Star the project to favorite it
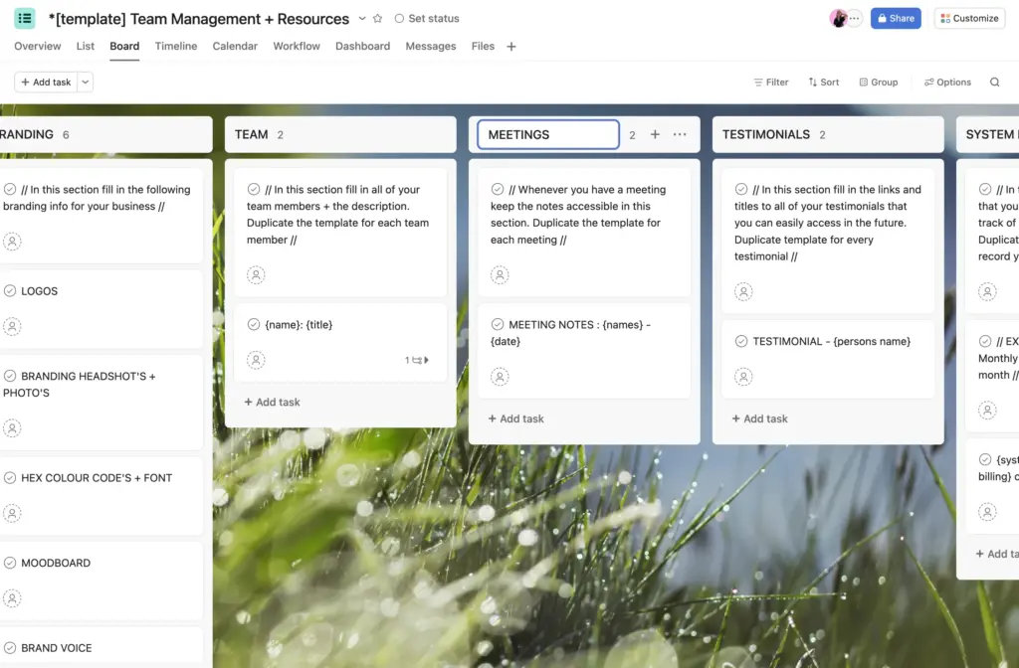Screen dimensions: 1019x668 pos(376,18)
